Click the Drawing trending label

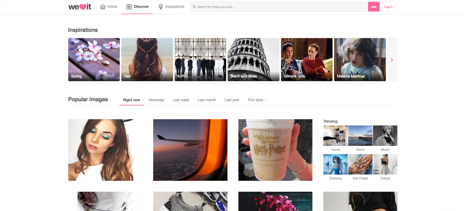point(336,178)
